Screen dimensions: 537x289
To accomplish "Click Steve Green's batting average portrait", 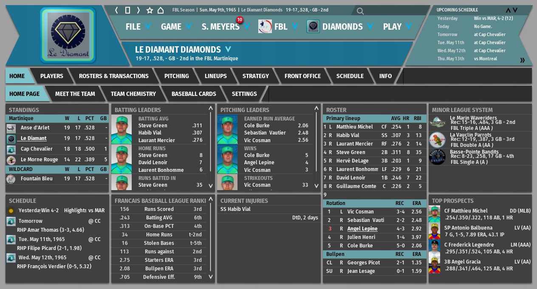I will click(x=122, y=129).
